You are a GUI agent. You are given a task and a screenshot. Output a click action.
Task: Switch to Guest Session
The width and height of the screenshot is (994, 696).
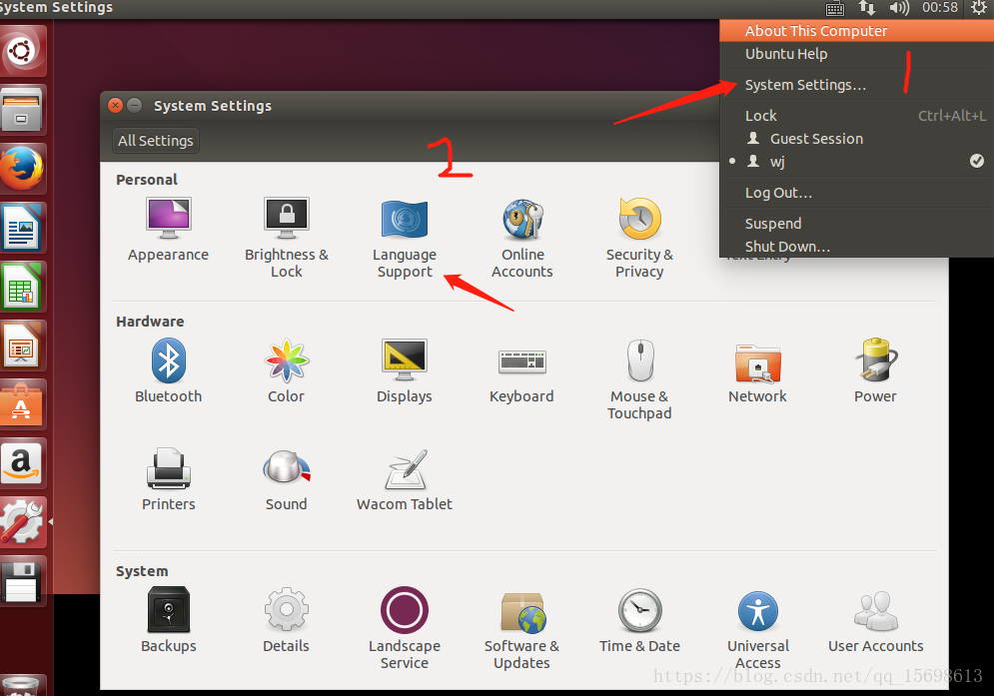pyautogui.click(x=856, y=139)
